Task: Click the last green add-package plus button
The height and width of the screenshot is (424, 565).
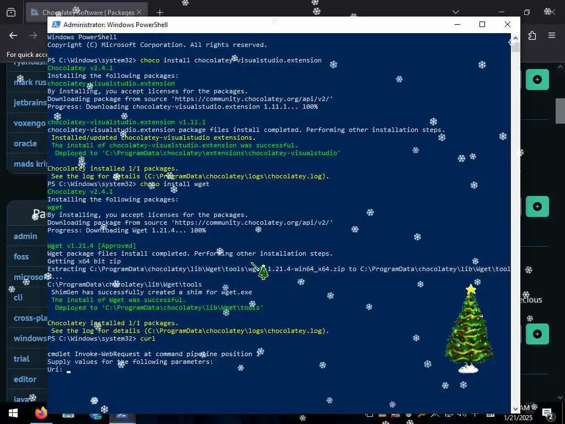Action: pos(537,334)
